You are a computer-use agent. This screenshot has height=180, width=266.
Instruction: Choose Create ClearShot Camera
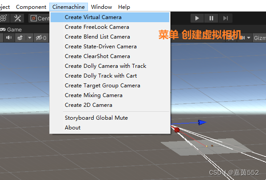click(x=110, y=56)
